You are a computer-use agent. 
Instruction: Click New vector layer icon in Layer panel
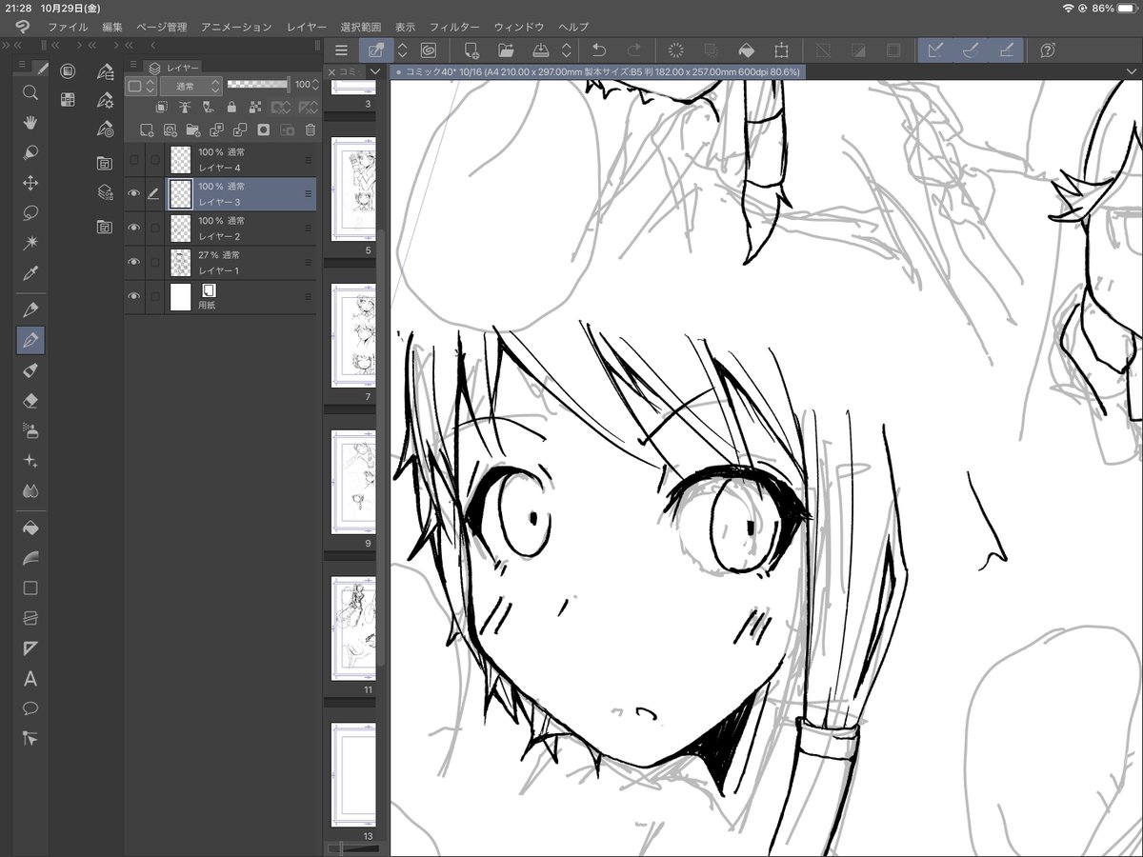tap(170, 130)
